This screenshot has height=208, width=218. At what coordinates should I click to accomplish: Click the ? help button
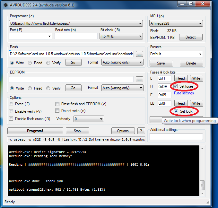point(141,131)
